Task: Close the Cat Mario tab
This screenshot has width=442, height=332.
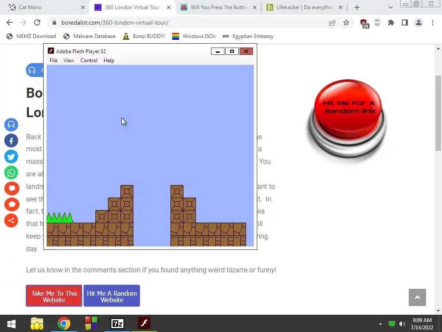Action: (x=82, y=7)
